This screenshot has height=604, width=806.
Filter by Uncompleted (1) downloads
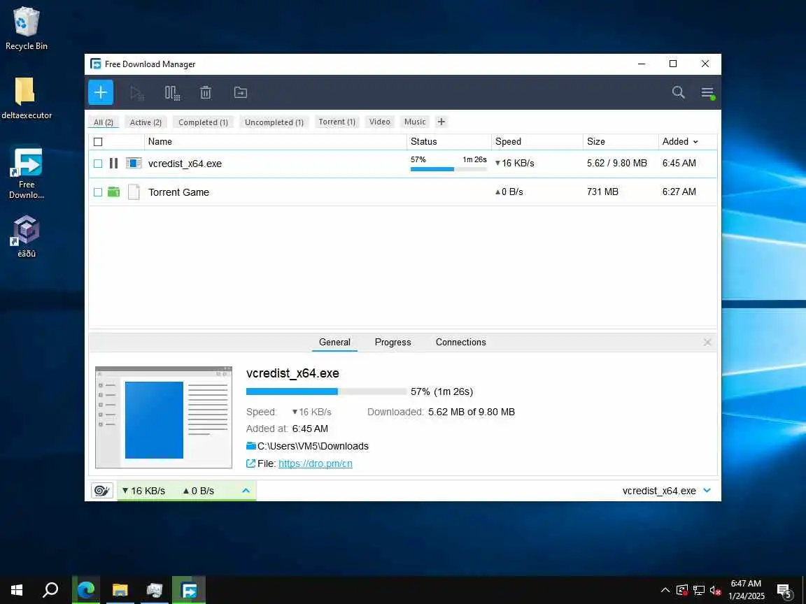pyautogui.click(x=274, y=122)
